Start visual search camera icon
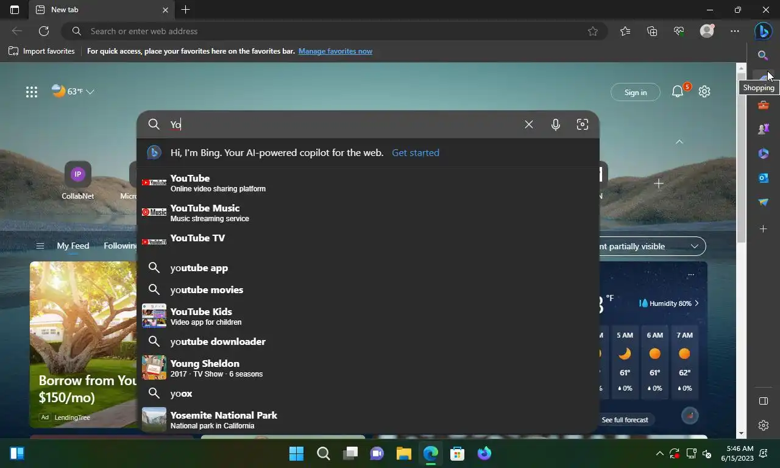Viewport: 780px width, 468px height. point(583,124)
